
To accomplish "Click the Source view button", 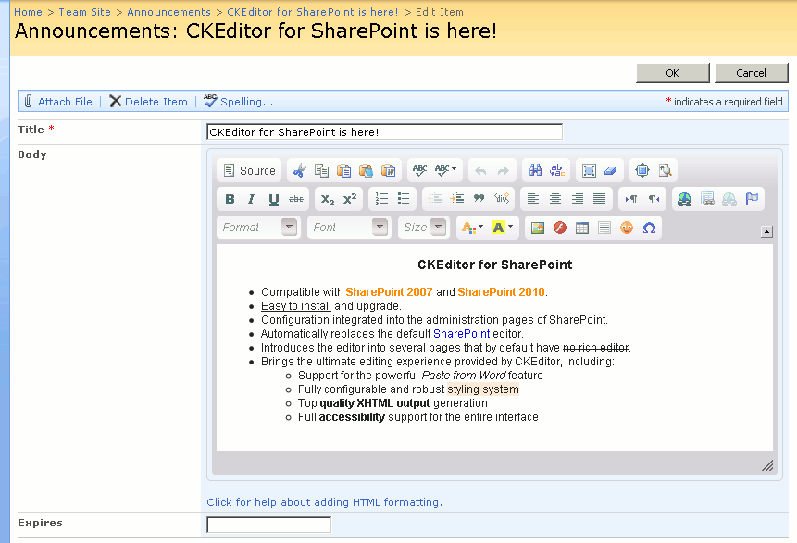I will 250,171.
